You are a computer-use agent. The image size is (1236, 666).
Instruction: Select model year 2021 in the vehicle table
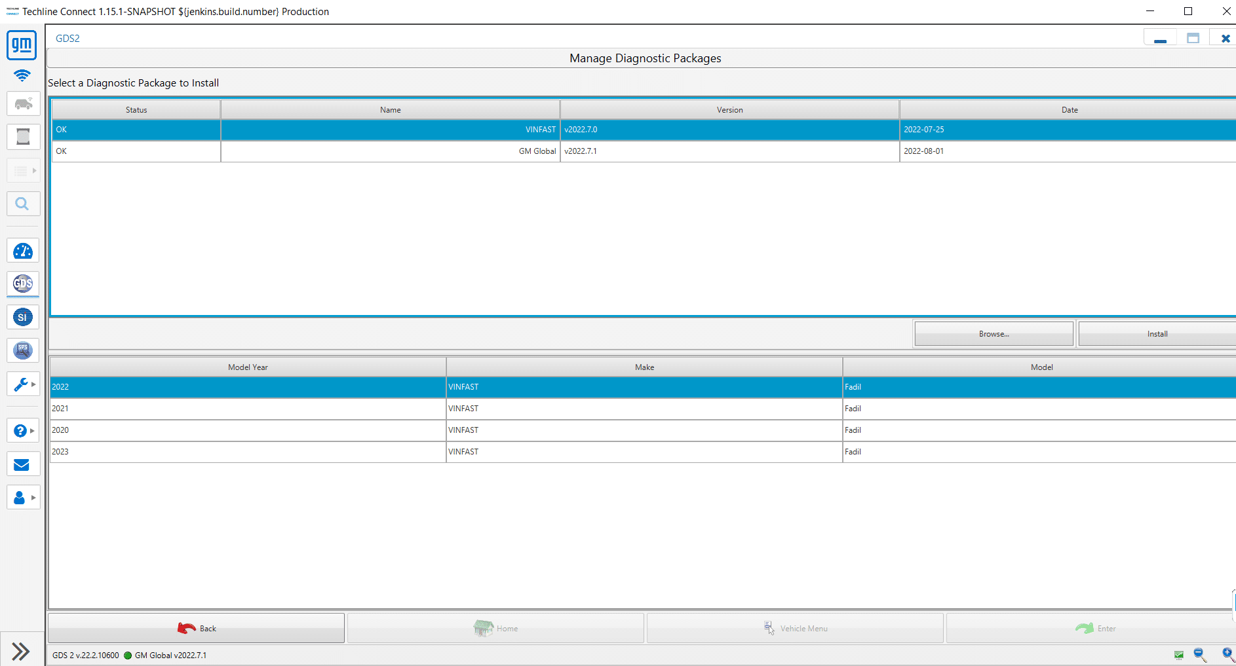pyautogui.click(x=248, y=409)
